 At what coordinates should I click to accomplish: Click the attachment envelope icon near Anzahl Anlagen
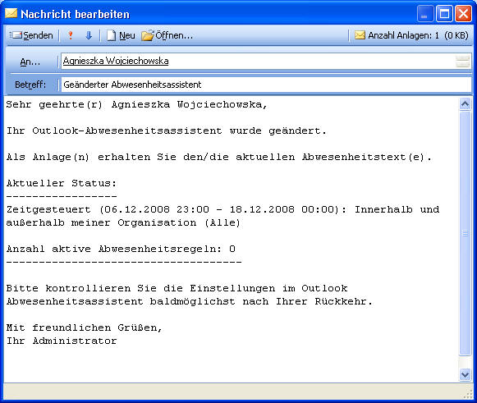pos(360,35)
